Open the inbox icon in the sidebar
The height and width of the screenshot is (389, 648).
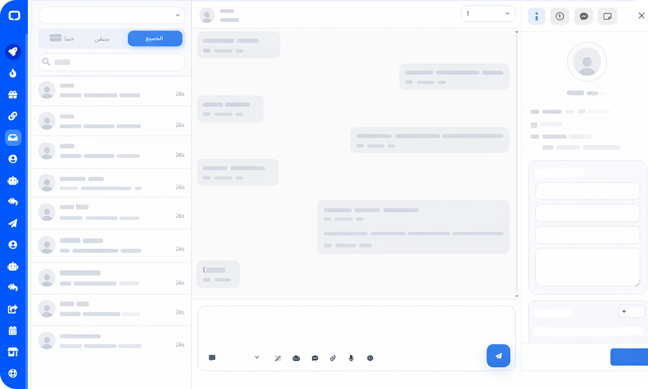[x=13, y=137]
